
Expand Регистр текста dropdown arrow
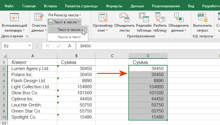tap(80, 15)
